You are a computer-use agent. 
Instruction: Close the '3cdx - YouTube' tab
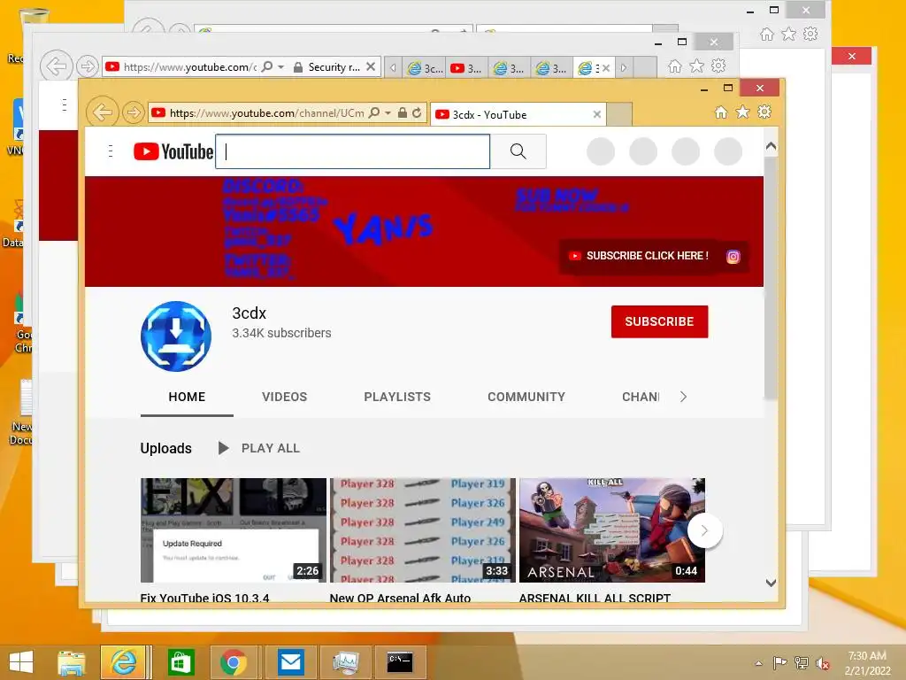tap(597, 114)
